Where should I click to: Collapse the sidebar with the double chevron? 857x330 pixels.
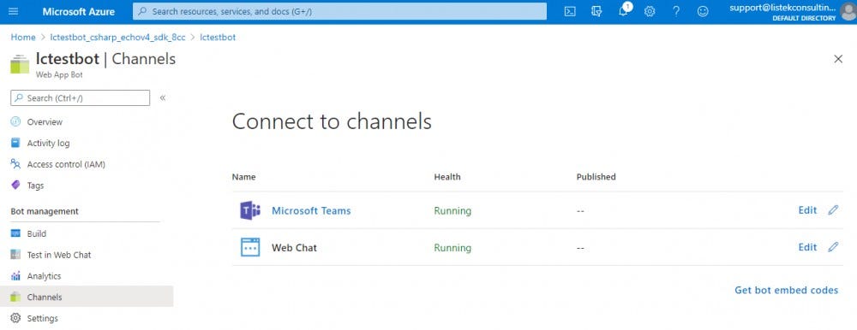(x=162, y=98)
